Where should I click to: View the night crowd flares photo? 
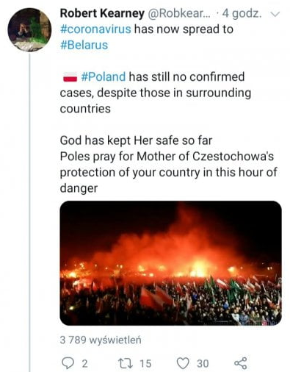(170, 263)
